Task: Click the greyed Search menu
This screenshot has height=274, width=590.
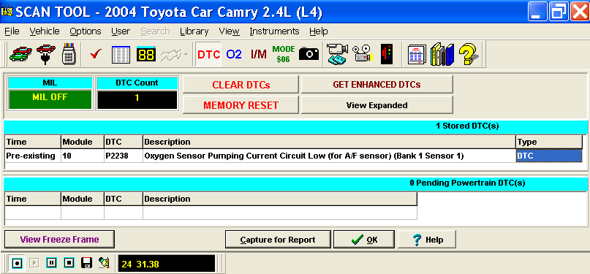Action: 155,31
